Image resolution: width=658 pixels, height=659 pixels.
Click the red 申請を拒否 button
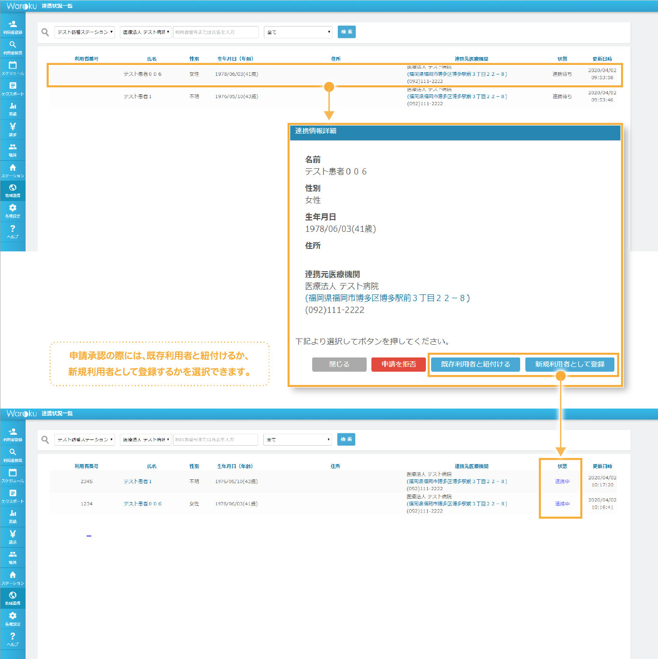click(x=398, y=364)
